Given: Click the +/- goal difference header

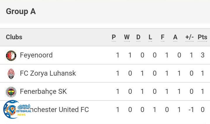Looking at the screenshot, I should coord(190,37).
